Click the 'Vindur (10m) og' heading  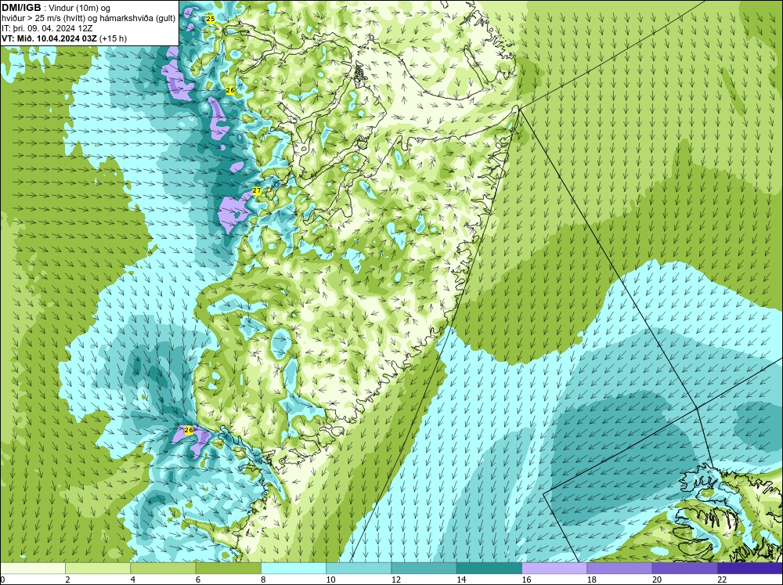[x=79, y=8]
